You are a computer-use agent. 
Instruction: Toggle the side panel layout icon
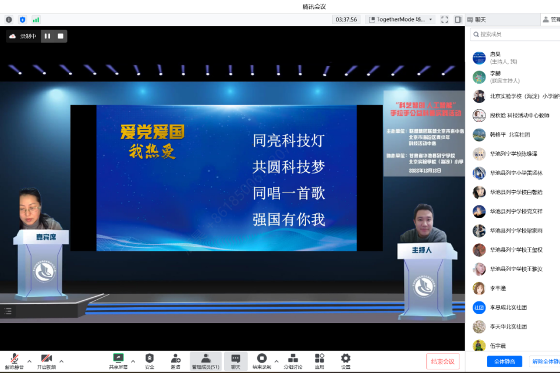pos(458,20)
